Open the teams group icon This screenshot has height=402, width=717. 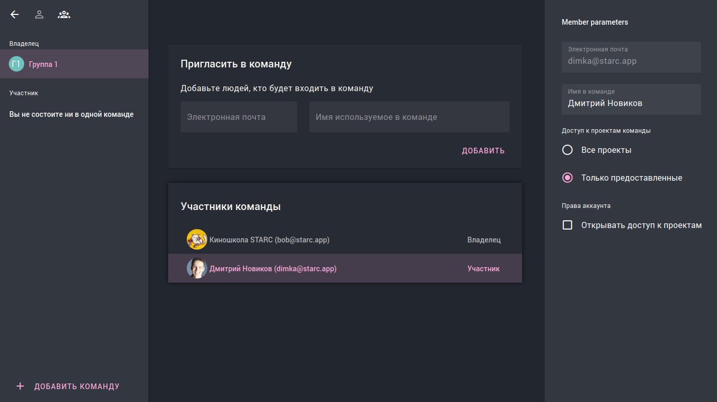(64, 14)
